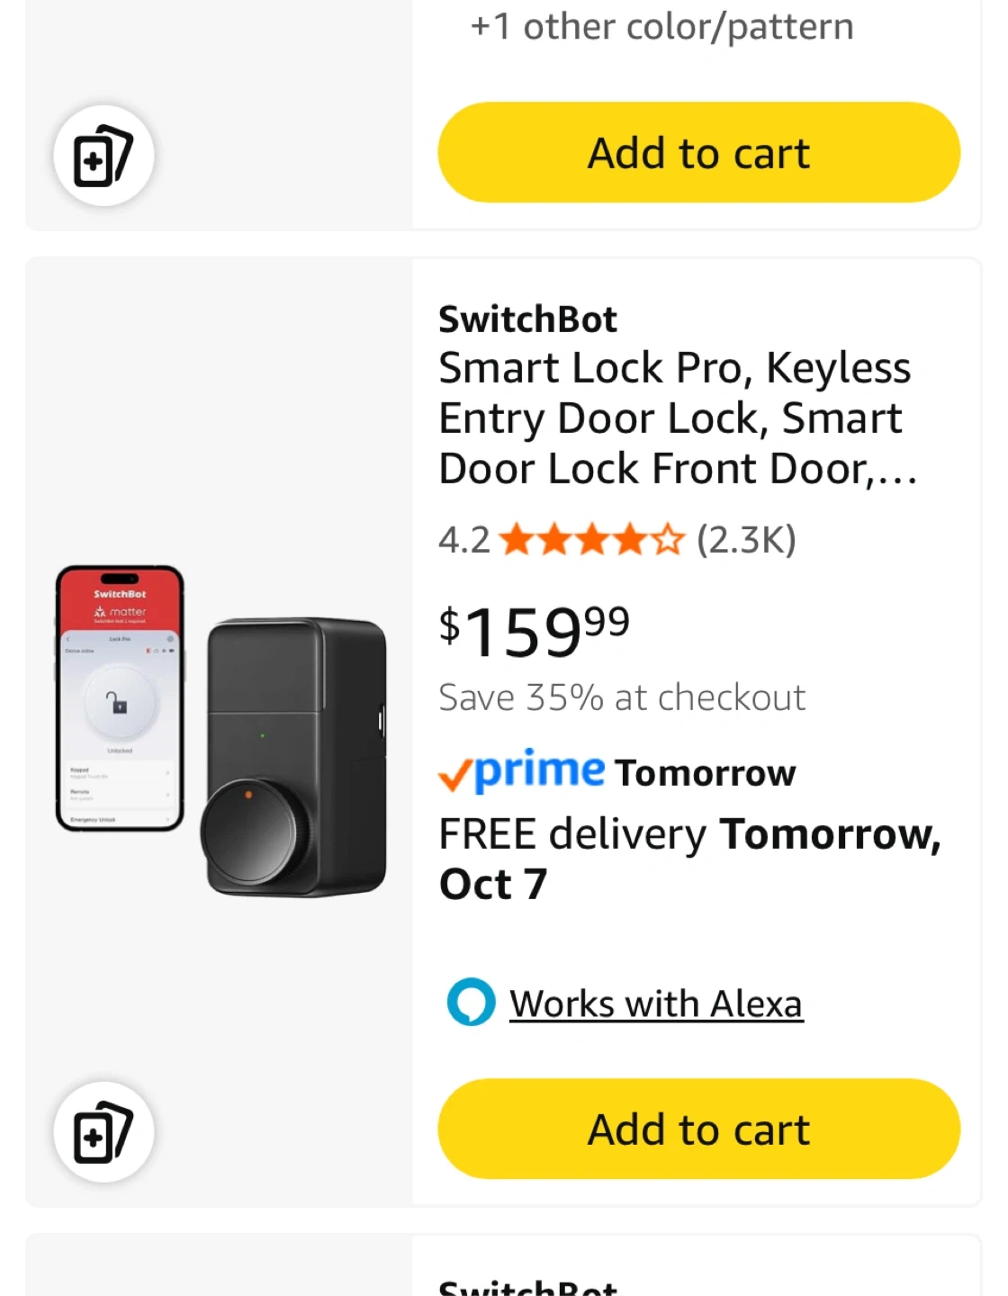View the (2.3K) review count
1008x1296 pixels.
tap(746, 540)
